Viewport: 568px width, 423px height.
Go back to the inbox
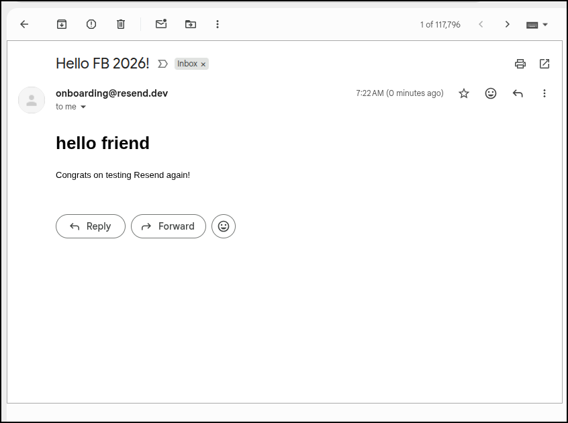24,24
